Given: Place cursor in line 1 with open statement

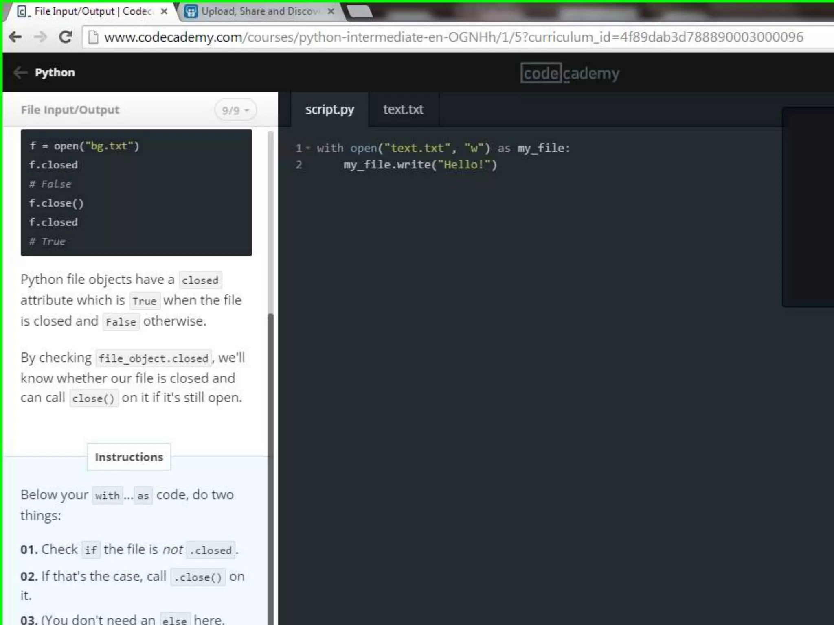Looking at the screenshot, I should 443,148.
